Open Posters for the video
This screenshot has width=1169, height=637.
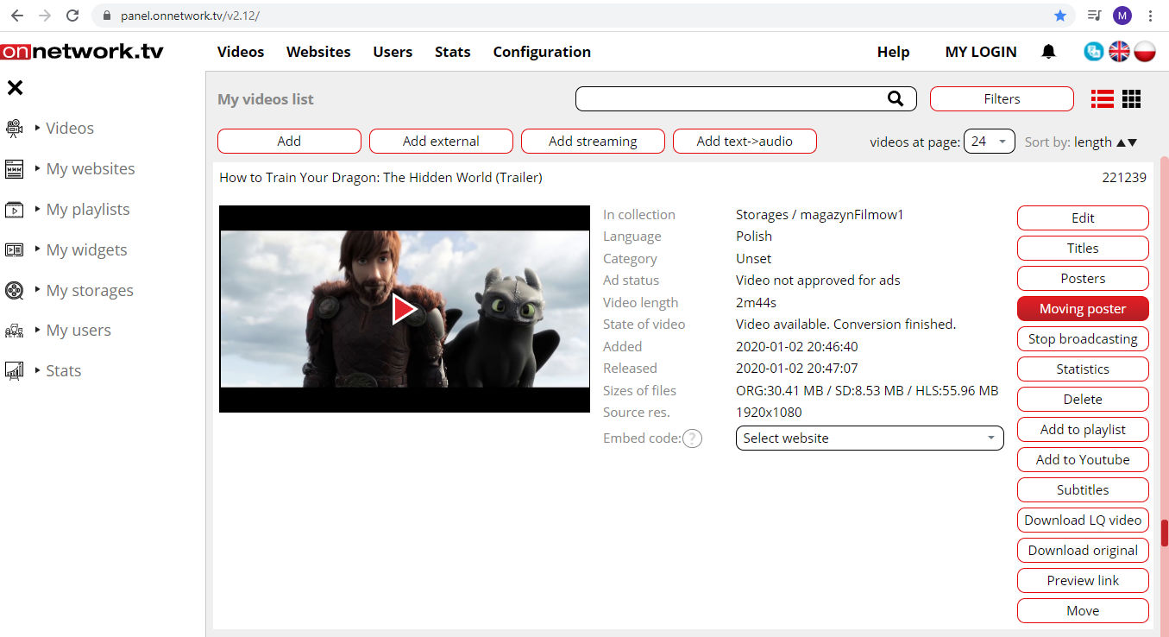click(x=1083, y=279)
